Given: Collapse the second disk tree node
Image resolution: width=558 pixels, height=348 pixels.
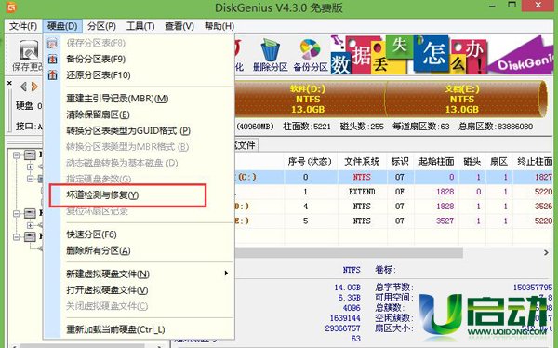Looking at the screenshot, I should [x=17, y=213].
